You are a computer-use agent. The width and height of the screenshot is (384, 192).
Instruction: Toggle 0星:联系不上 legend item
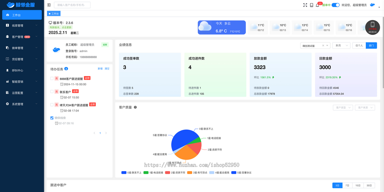(x=132, y=172)
